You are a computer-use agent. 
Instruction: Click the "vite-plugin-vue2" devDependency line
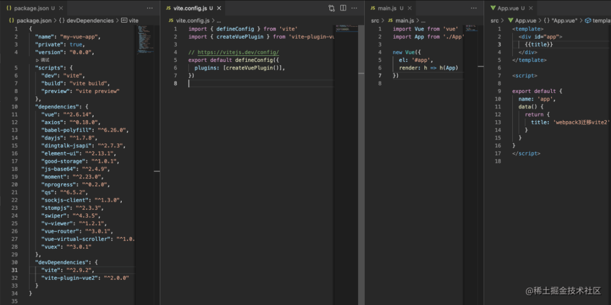(x=85, y=277)
